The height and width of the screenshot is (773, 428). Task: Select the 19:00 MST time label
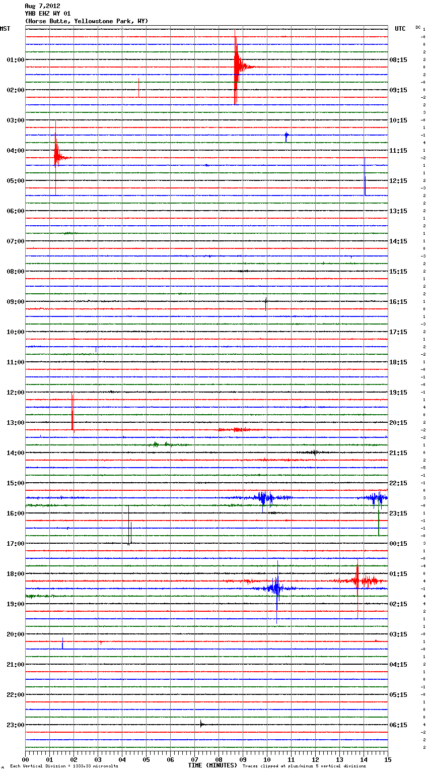(x=16, y=604)
